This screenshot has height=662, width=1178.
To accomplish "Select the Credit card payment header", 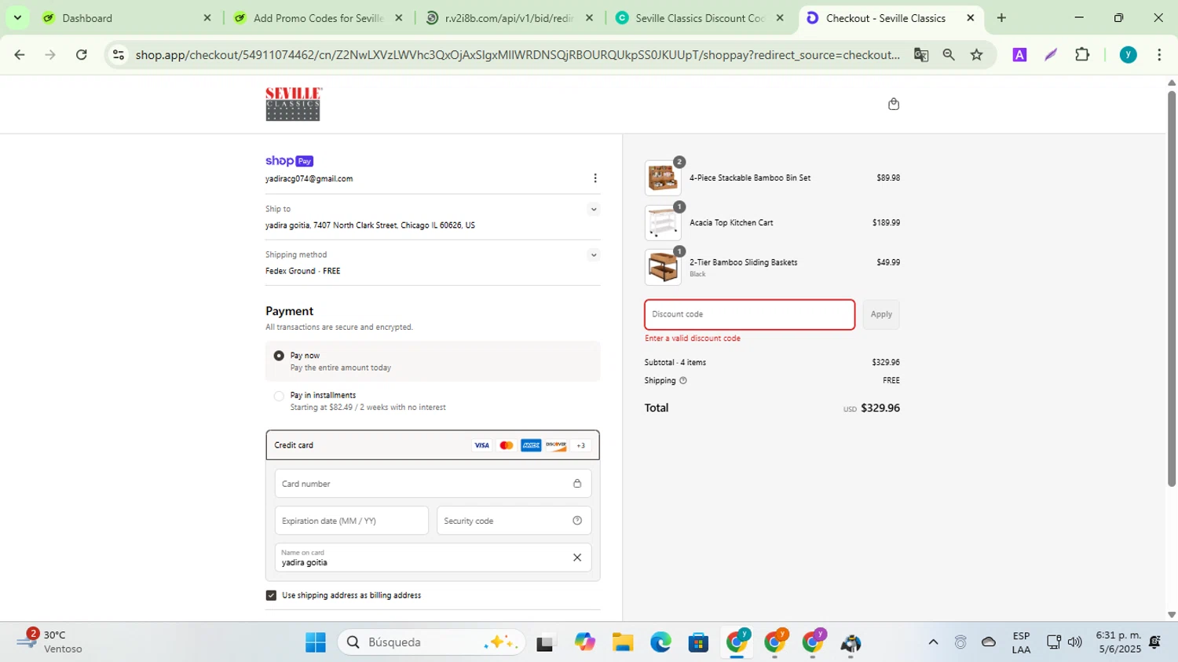I will pos(433,445).
